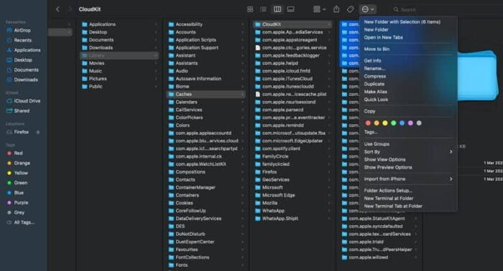
Task: Switch to column view
Action: tap(277, 9)
